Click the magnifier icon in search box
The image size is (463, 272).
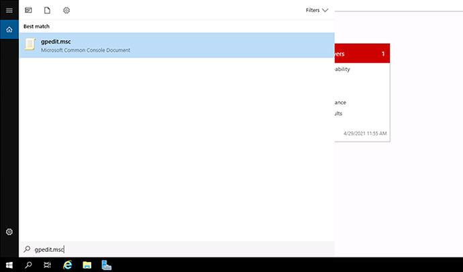(27, 249)
